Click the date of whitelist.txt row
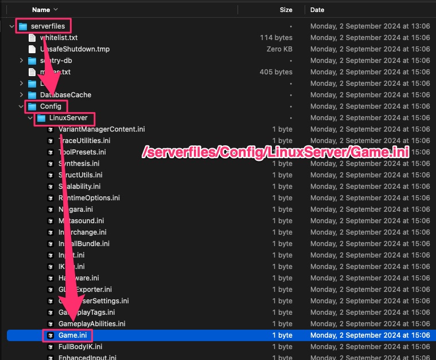Viewport: 436px width, 360px height. (x=370, y=38)
